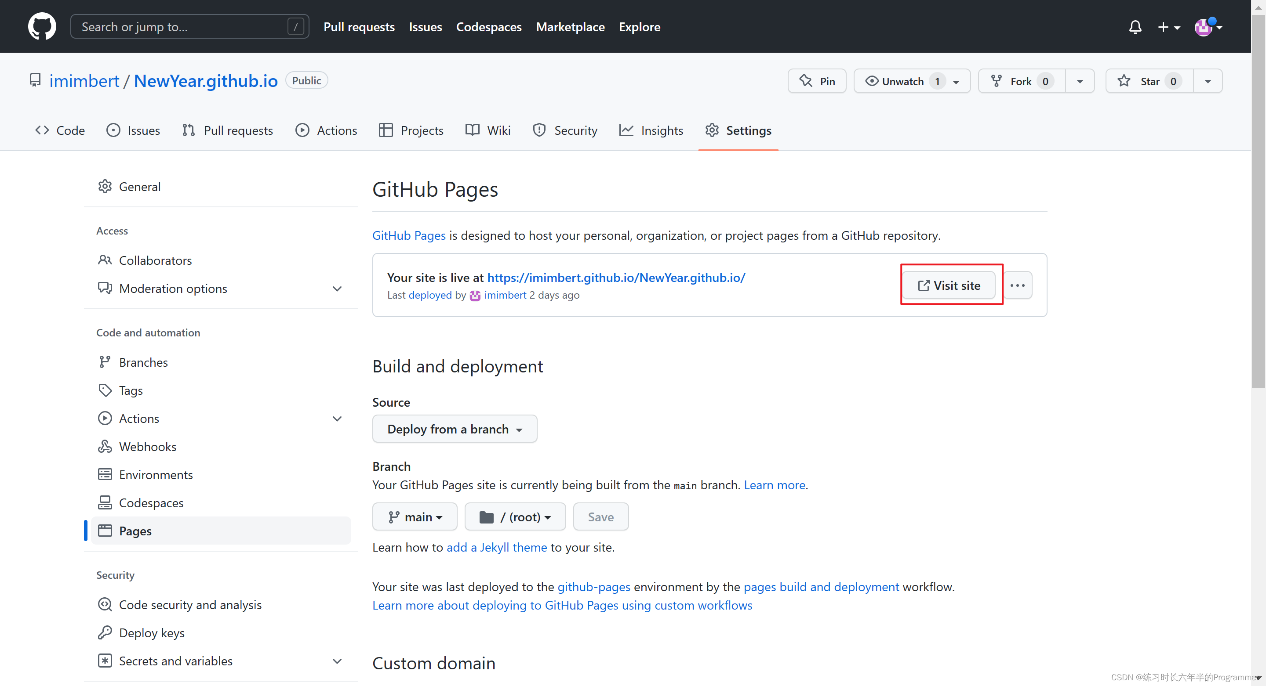Image resolution: width=1266 pixels, height=686 pixels.
Task: Open the / (root) folder dropdown
Action: click(x=515, y=516)
